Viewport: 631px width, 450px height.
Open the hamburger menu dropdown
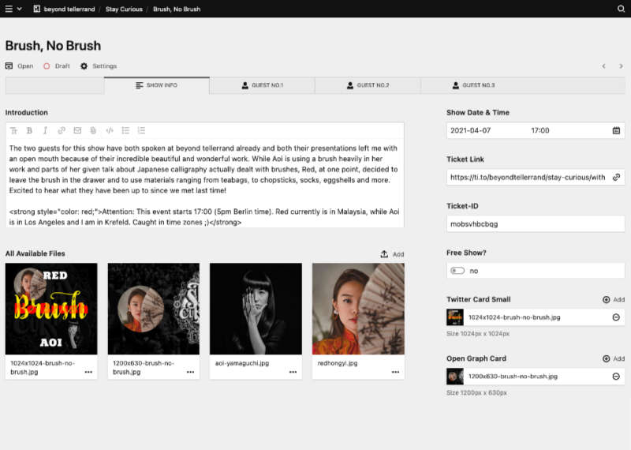pyautogui.click(x=12, y=9)
